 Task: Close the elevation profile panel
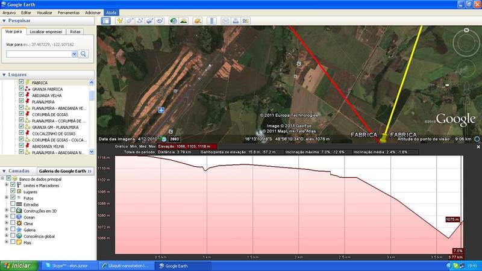click(x=478, y=147)
